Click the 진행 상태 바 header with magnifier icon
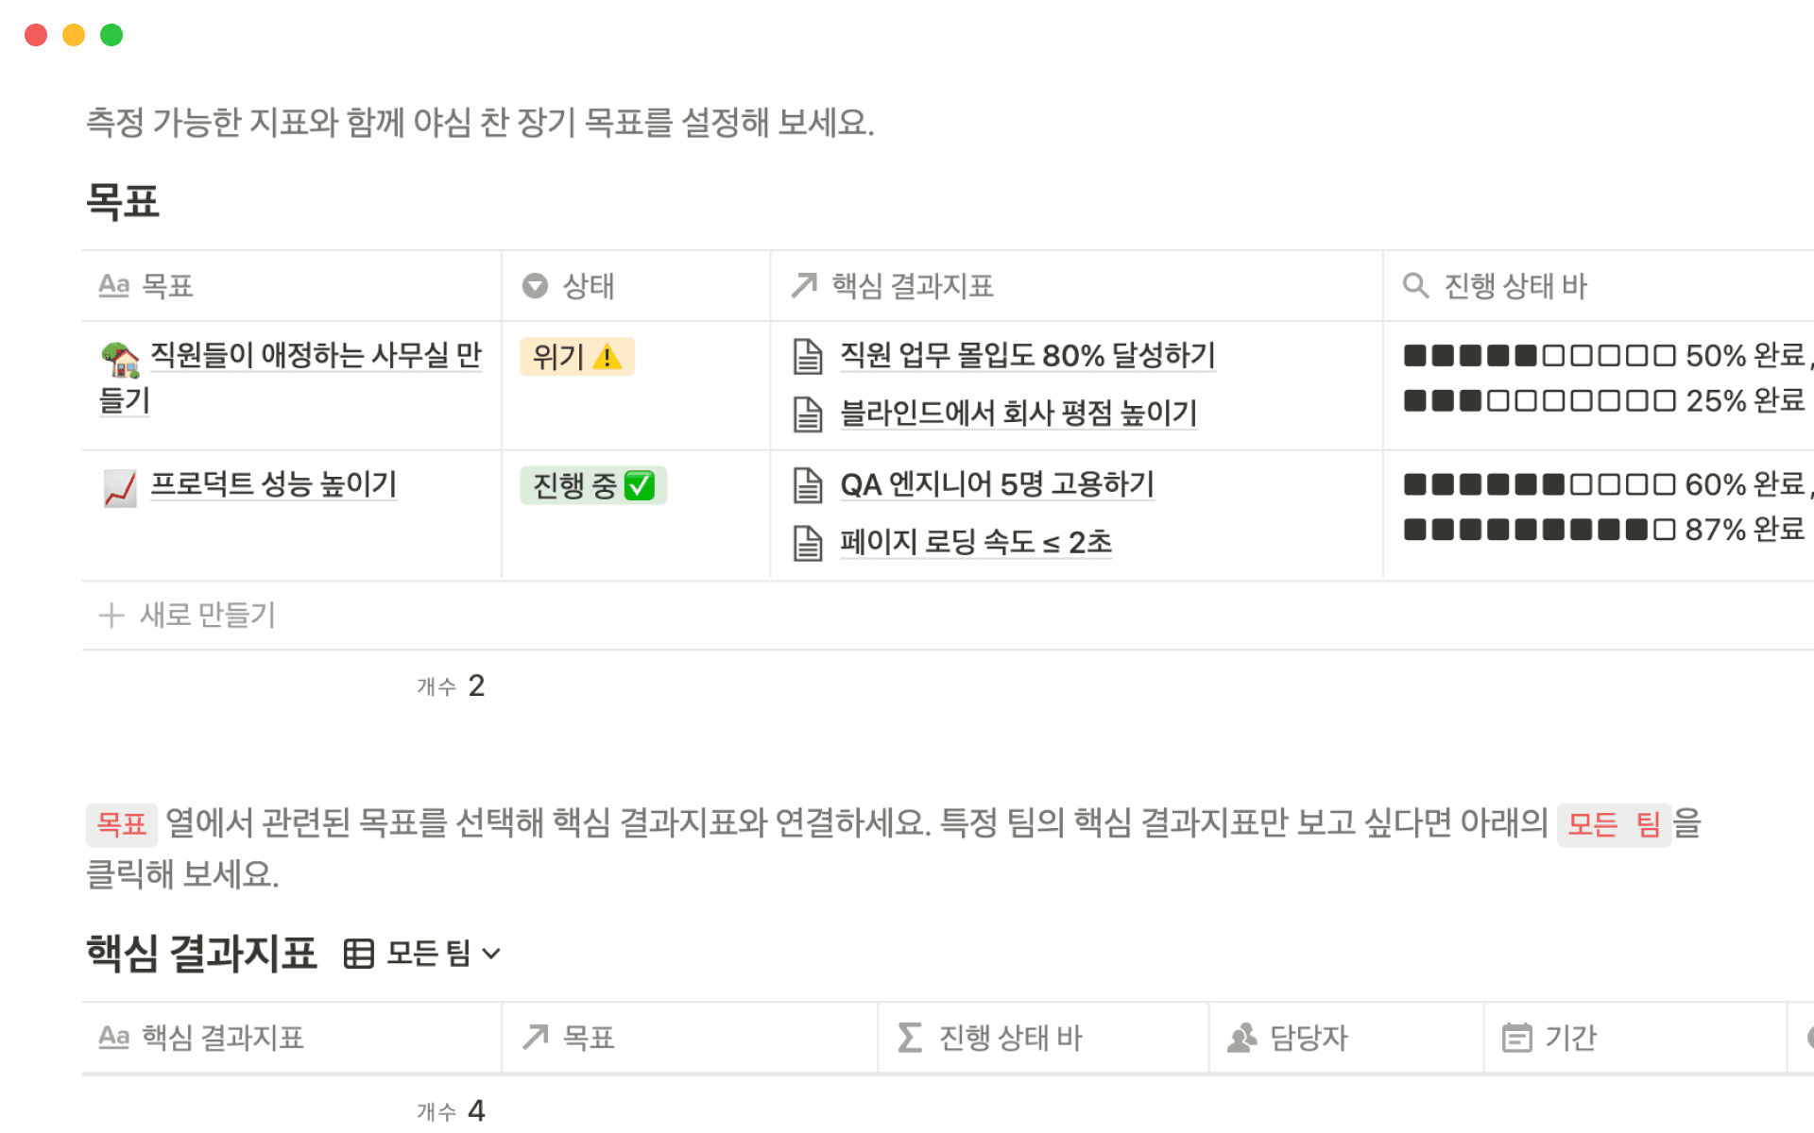1814x1133 pixels. [1515, 286]
